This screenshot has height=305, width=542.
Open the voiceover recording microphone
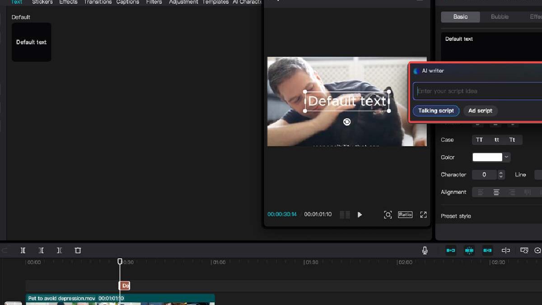(x=425, y=250)
